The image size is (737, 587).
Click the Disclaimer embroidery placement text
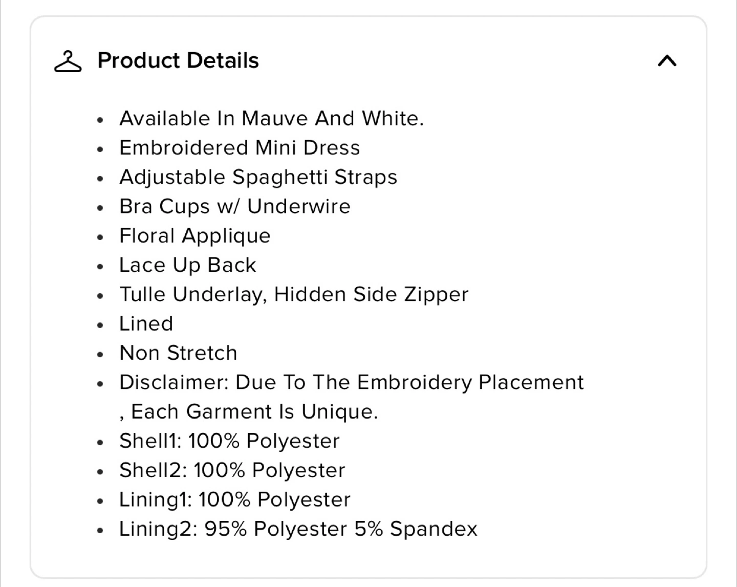pyautogui.click(x=352, y=382)
